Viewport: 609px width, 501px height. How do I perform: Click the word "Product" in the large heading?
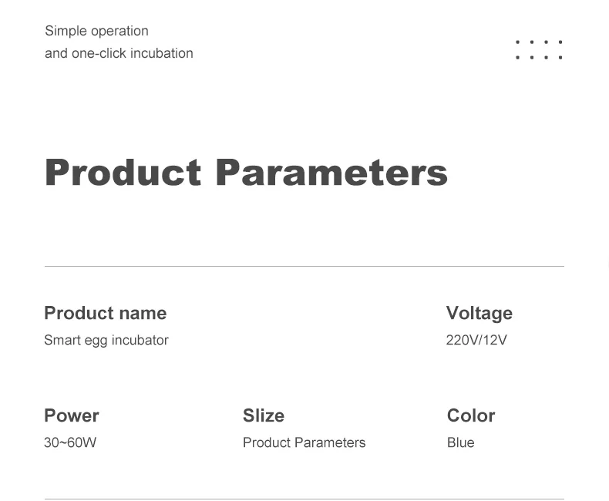tap(123, 172)
